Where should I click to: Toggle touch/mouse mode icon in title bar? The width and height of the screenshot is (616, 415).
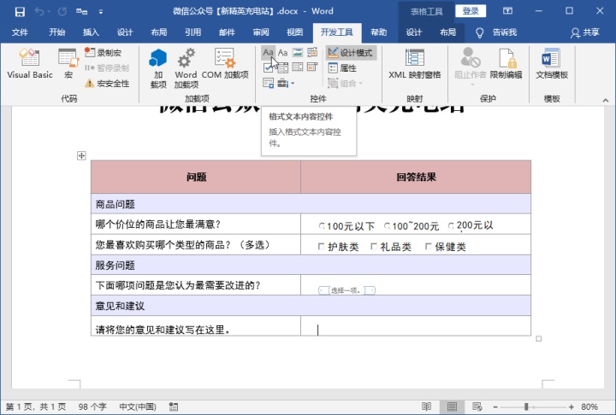82,11
